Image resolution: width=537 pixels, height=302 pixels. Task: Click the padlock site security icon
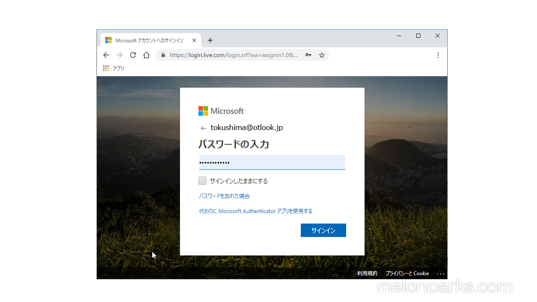click(163, 55)
